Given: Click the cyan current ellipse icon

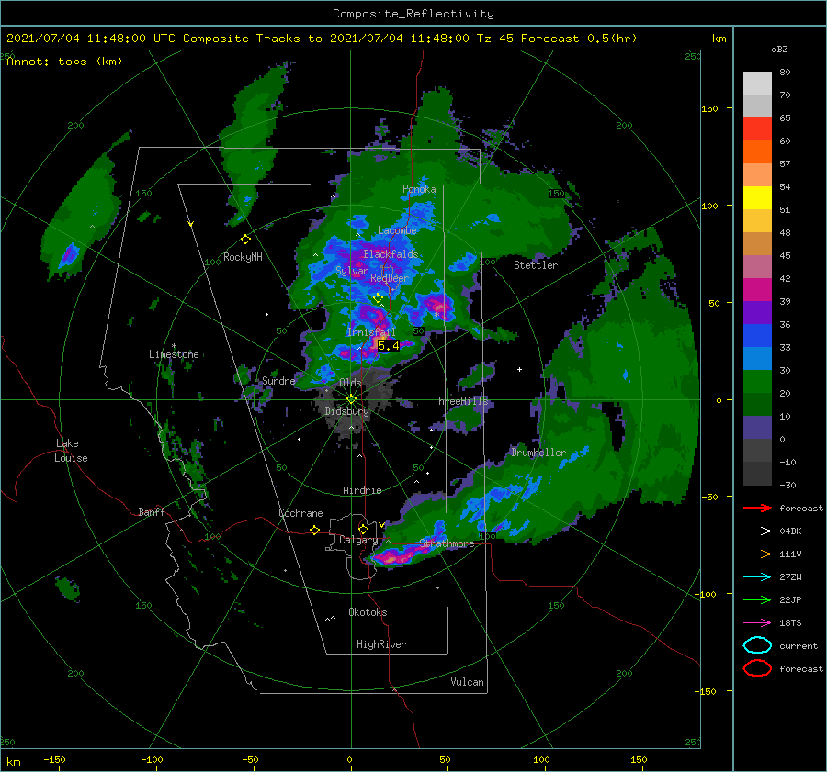Looking at the screenshot, I should (x=757, y=645).
